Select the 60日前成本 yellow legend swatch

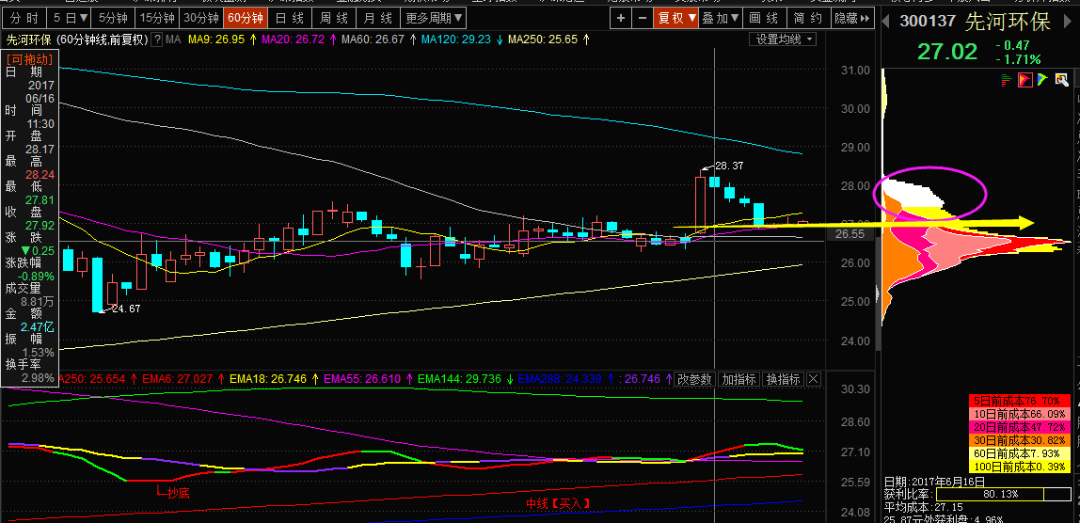point(1020,453)
